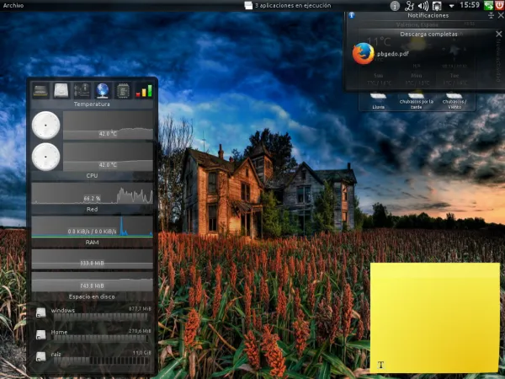
Task: Open the Archivo menu
Action: (x=13, y=6)
